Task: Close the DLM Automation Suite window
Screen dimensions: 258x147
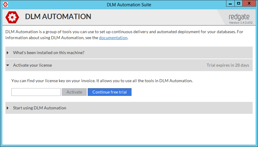Action: point(249,4)
